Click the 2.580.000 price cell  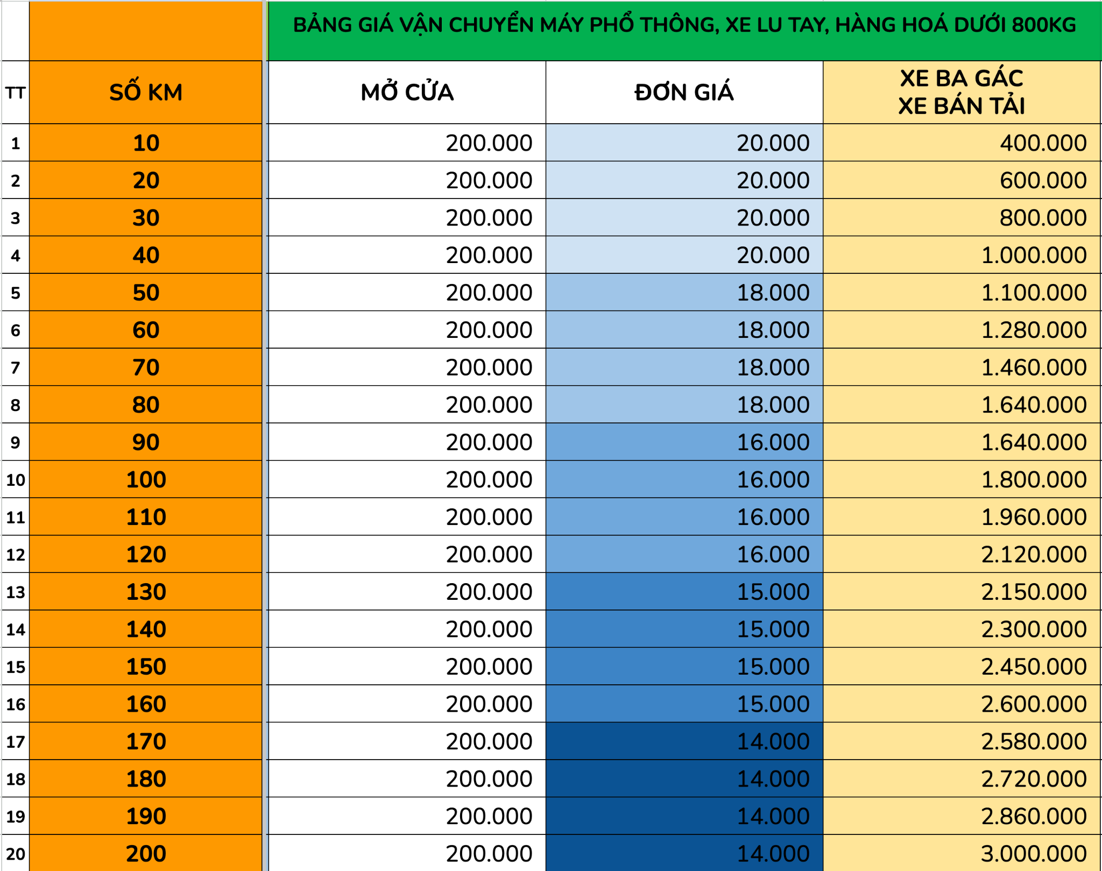click(962, 741)
